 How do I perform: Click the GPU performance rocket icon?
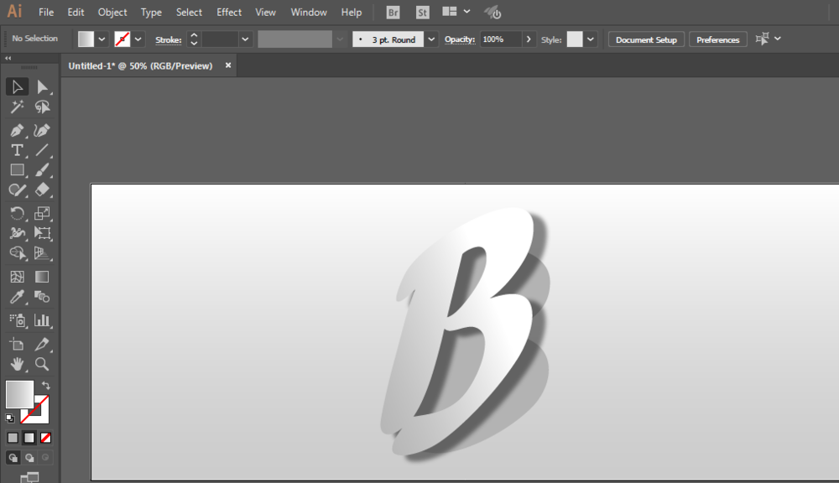click(492, 13)
